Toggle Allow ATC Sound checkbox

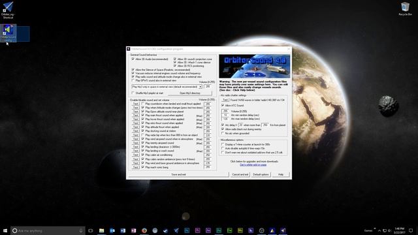(x=223, y=106)
